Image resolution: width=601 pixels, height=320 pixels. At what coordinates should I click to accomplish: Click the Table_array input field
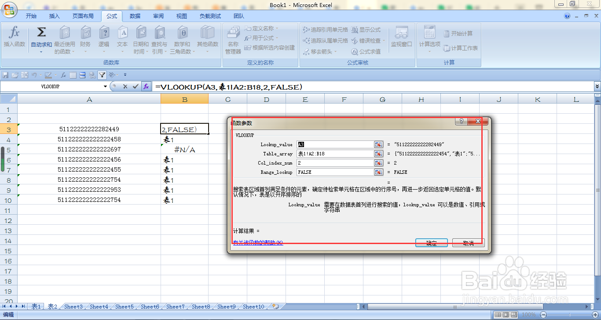(x=335, y=154)
